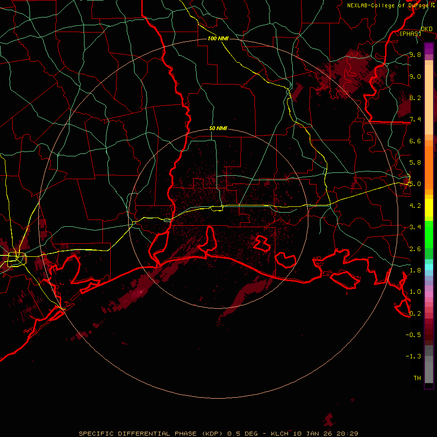Click the 2.6 colorbar label

click(x=415, y=249)
